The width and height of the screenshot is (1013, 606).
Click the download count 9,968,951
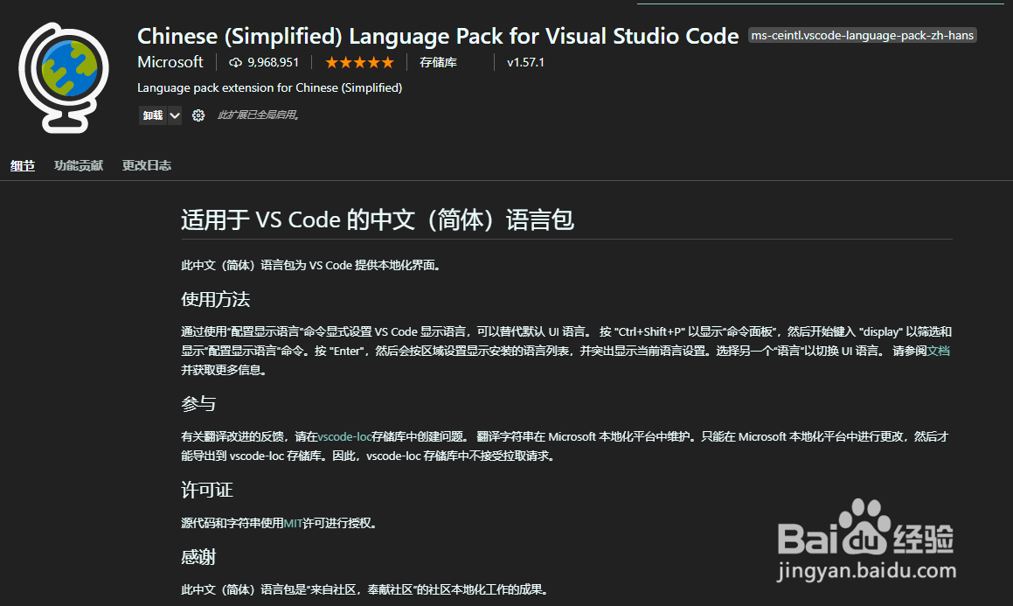coord(274,63)
